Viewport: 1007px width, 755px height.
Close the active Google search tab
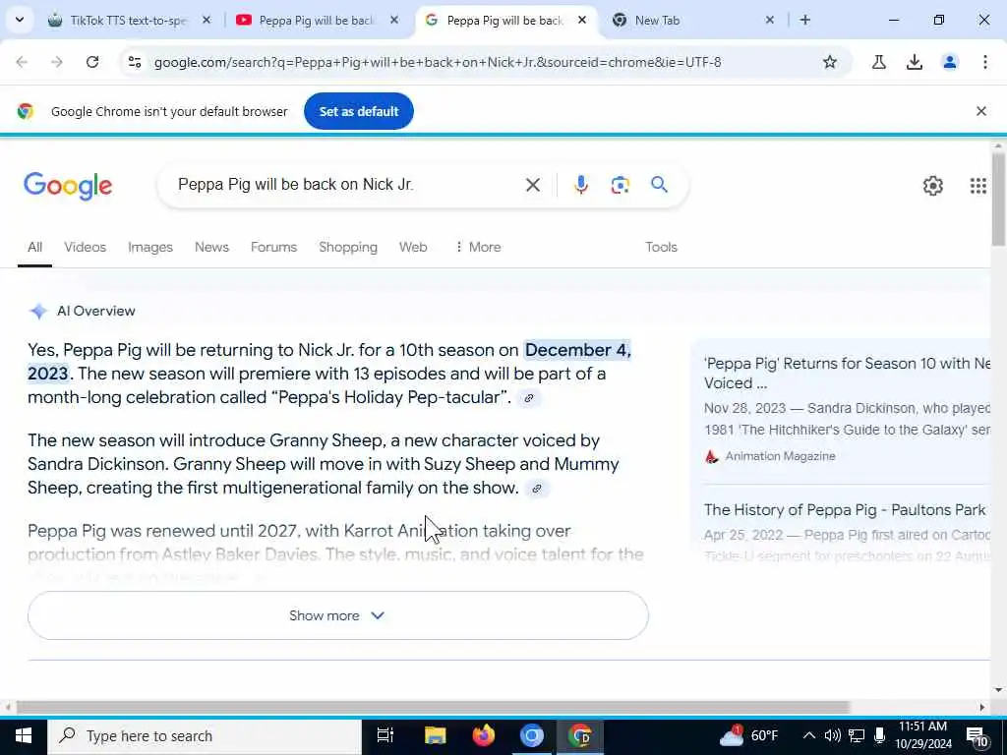point(582,20)
